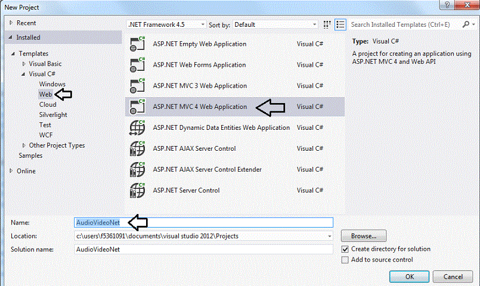The image size is (480, 286).
Task: Click the Browse... button
Action: [x=364, y=236]
